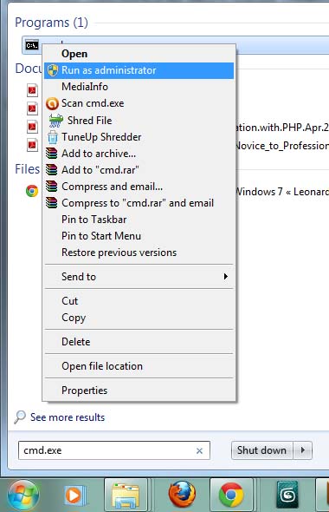Open the document ending "Novice_to_Profession"
Screen dimensions: 329x512
[x=282, y=146]
